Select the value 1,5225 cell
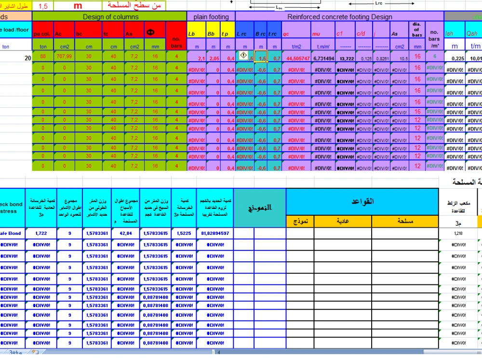The image size is (482, 361). pyautogui.click(x=184, y=233)
